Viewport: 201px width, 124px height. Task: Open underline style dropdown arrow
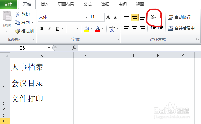(62, 29)
